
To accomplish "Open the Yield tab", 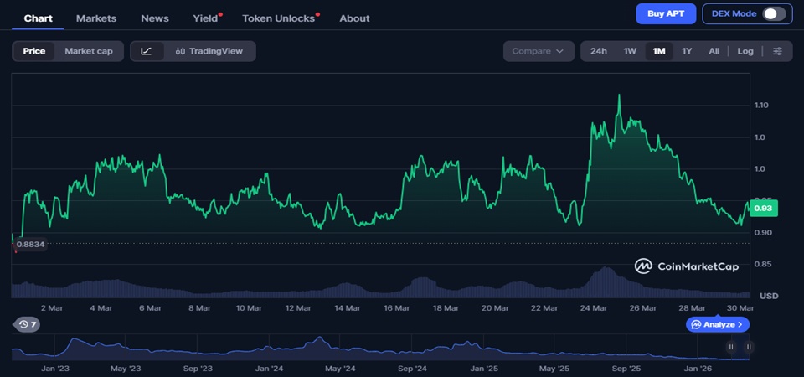I will coord(206,18).
